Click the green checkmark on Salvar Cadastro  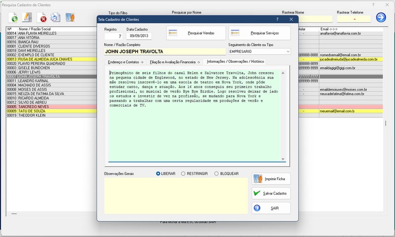click(x=257, y=193)
